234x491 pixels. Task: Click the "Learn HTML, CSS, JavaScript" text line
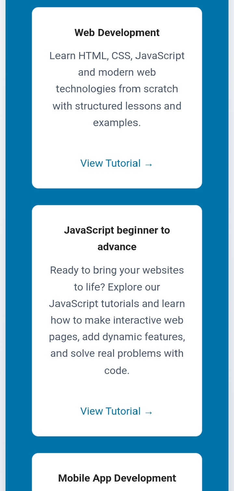coord(117,56)
